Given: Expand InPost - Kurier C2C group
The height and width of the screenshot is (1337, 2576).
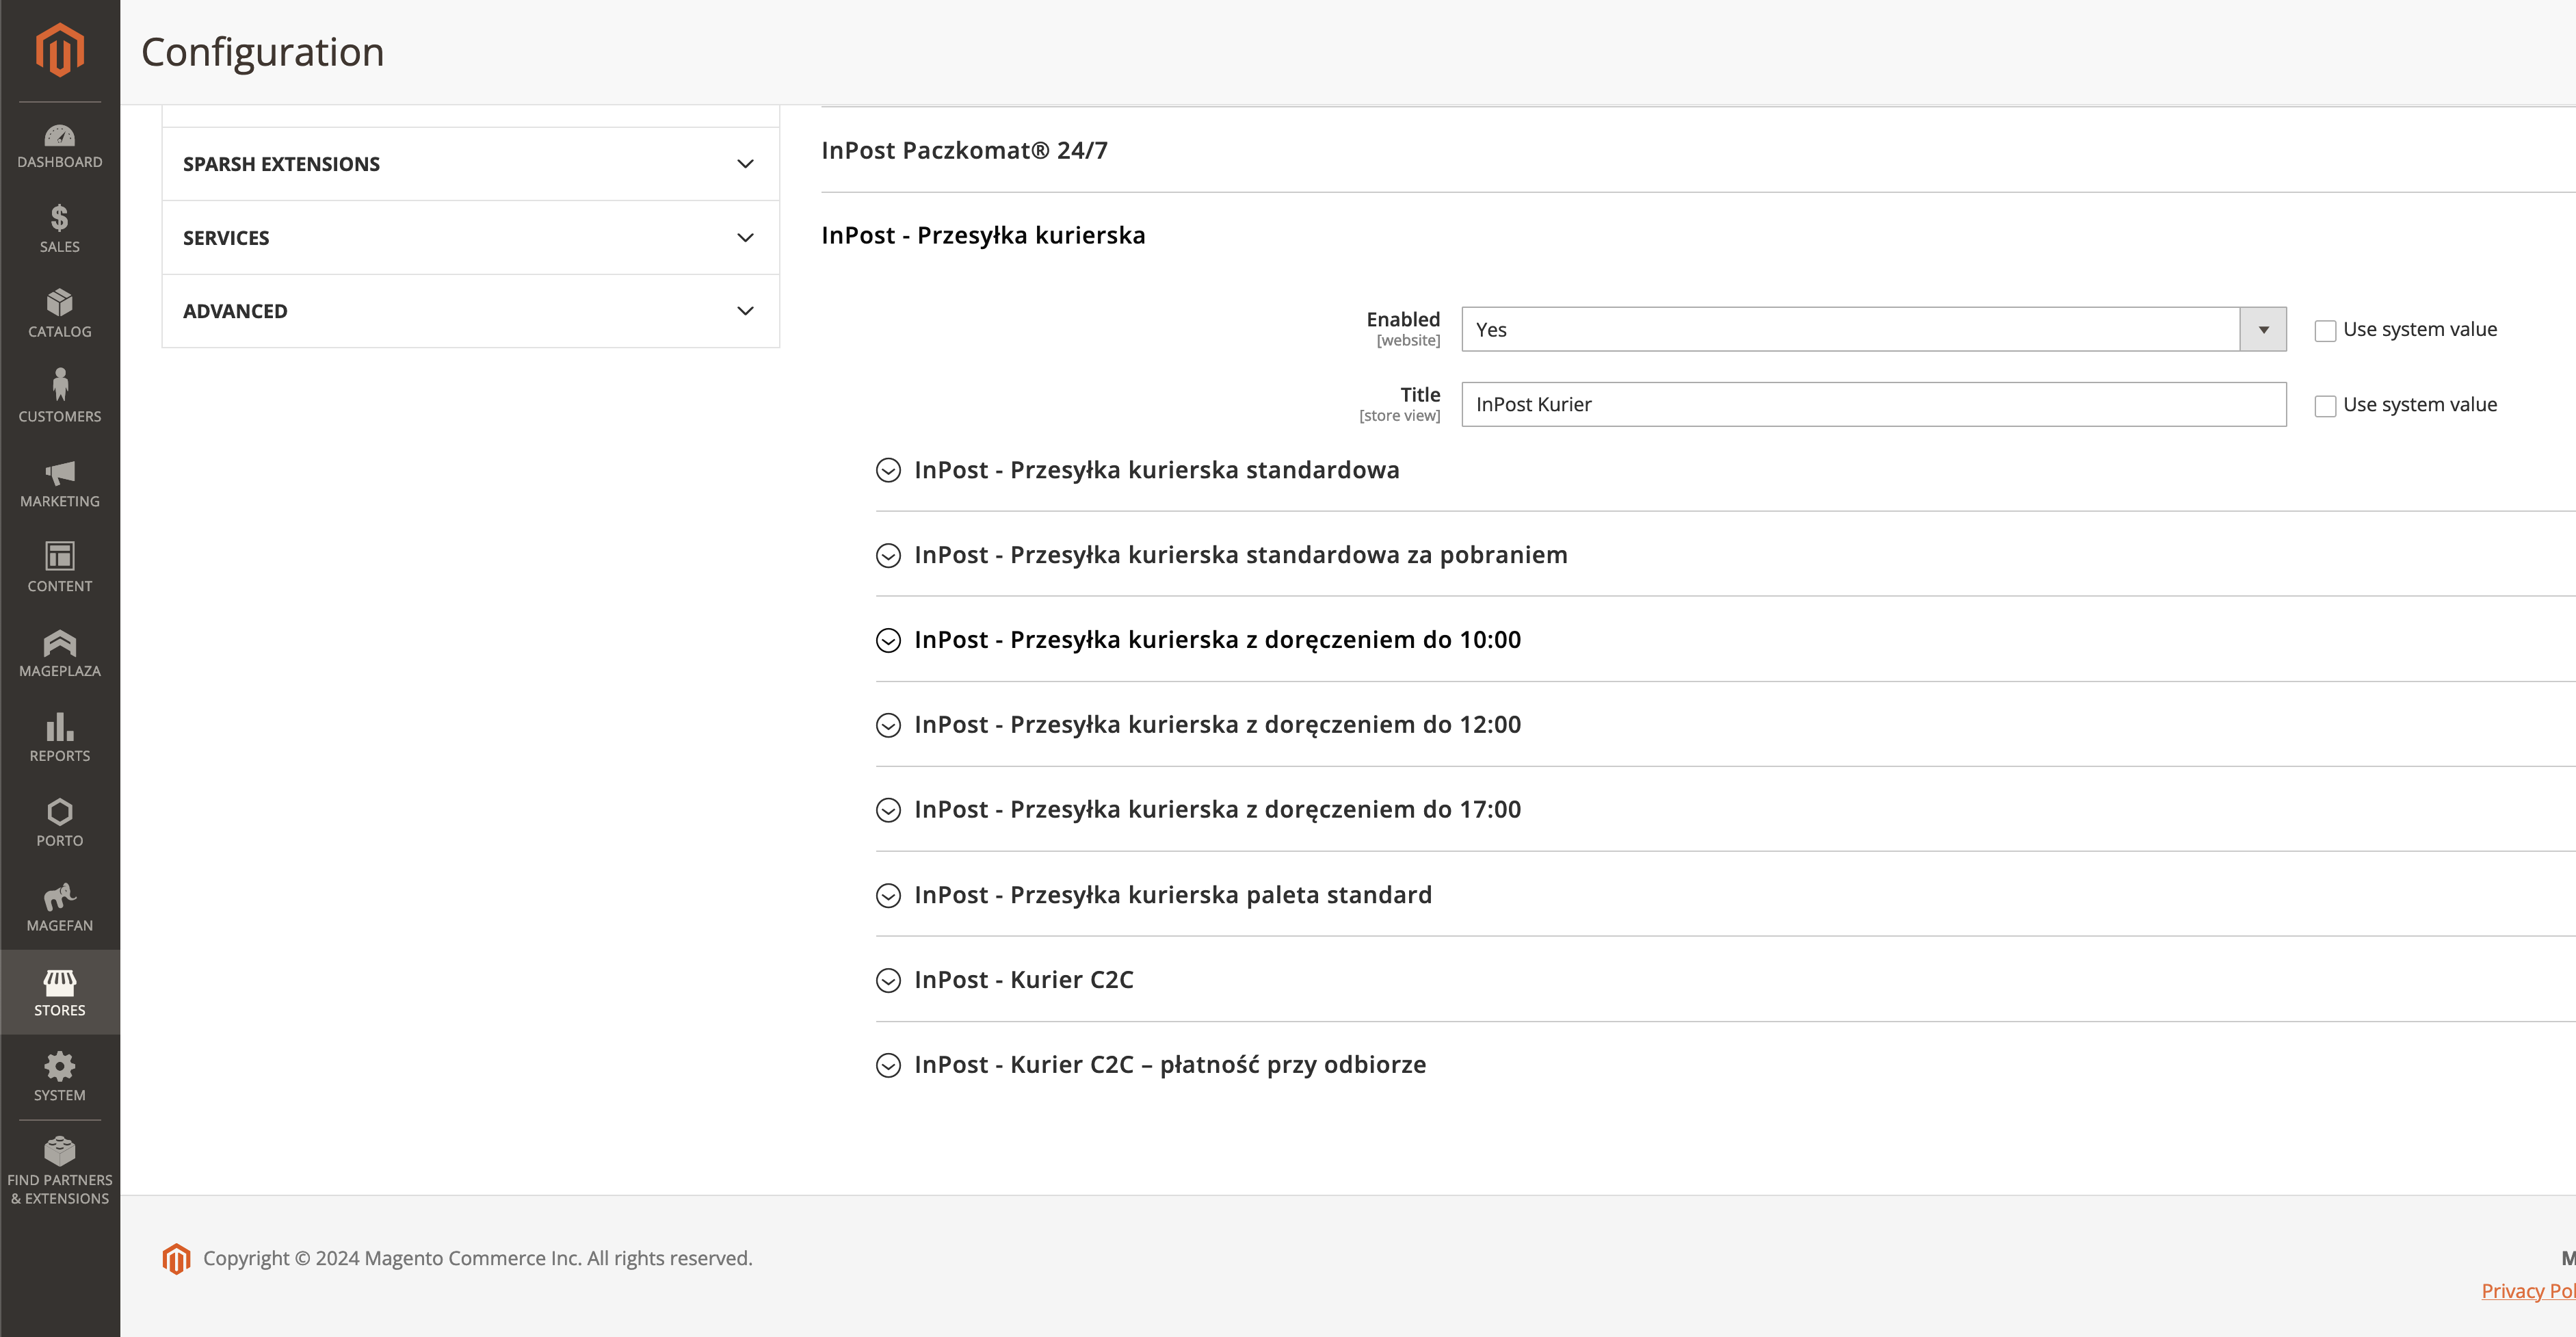Looking at the screenshot, I should pyautogui.click(x=1023, y=980).
